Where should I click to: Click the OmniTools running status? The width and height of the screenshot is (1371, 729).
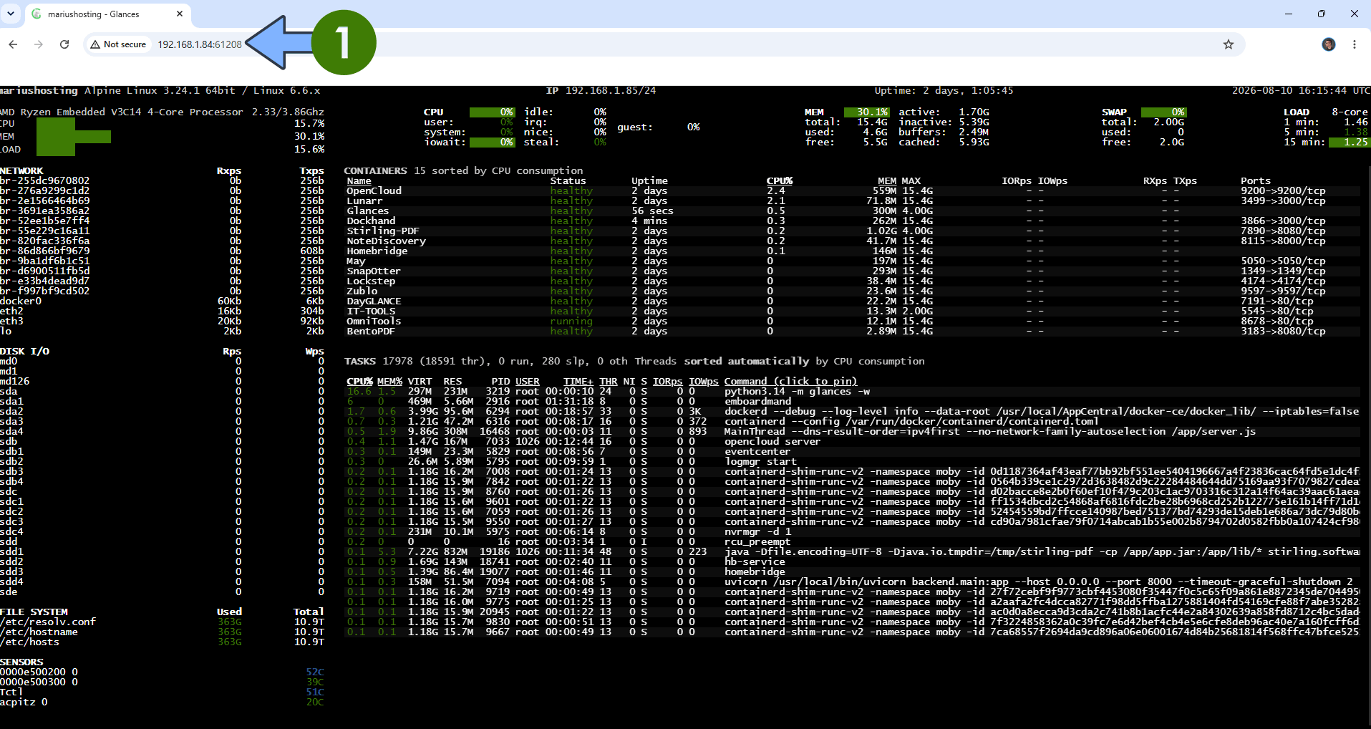[x=571, y=322]
